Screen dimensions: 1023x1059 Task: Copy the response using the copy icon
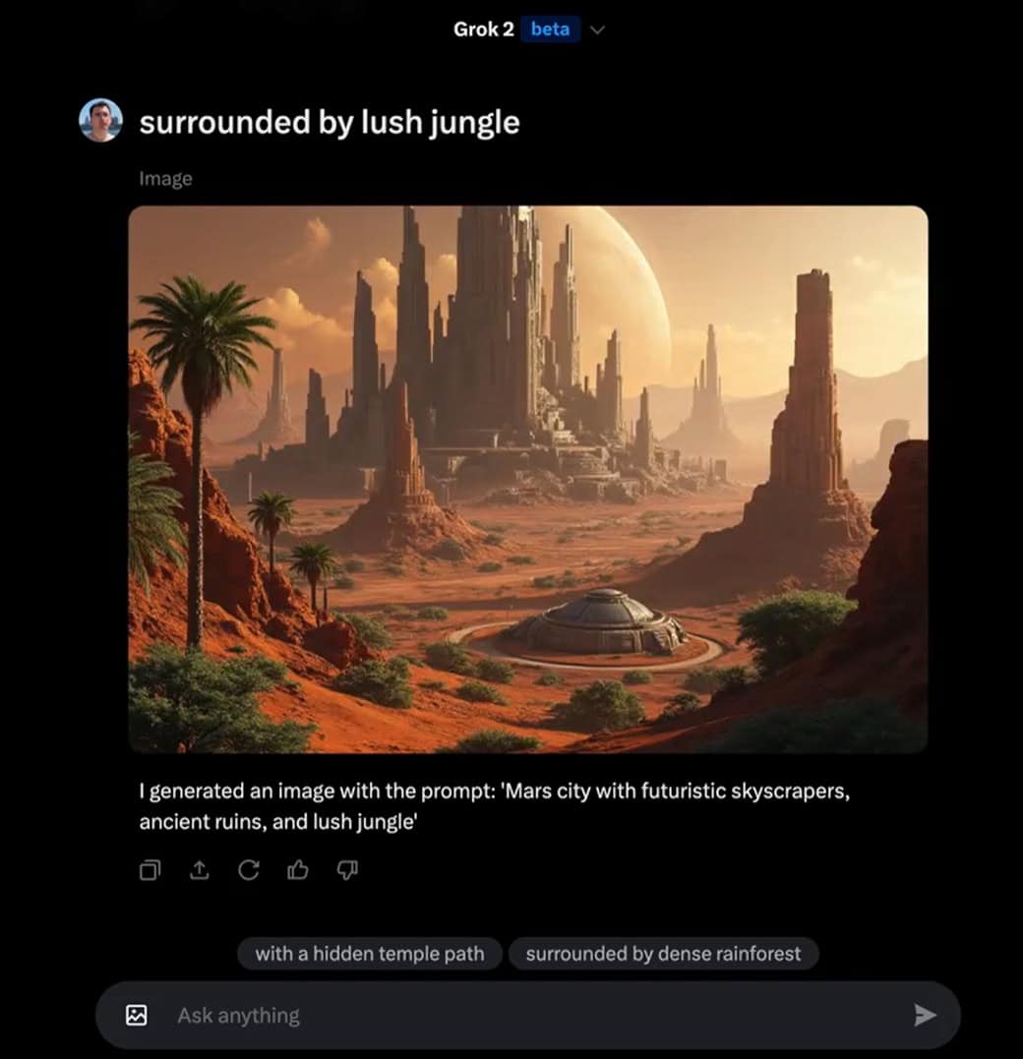point(150,870)
